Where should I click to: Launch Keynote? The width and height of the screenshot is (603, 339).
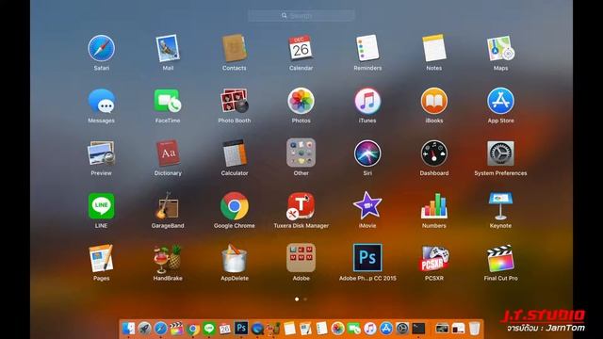[500, 206]
